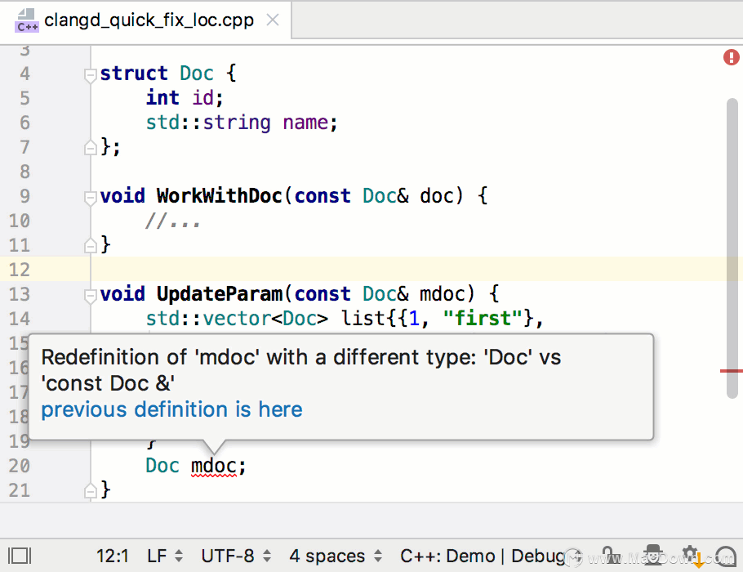Follow the 'previous definition is here' link
The image size is (743, 572).
click(171, 409)
